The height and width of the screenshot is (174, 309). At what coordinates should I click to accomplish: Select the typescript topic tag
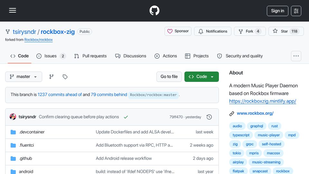[x=241, y=135]
